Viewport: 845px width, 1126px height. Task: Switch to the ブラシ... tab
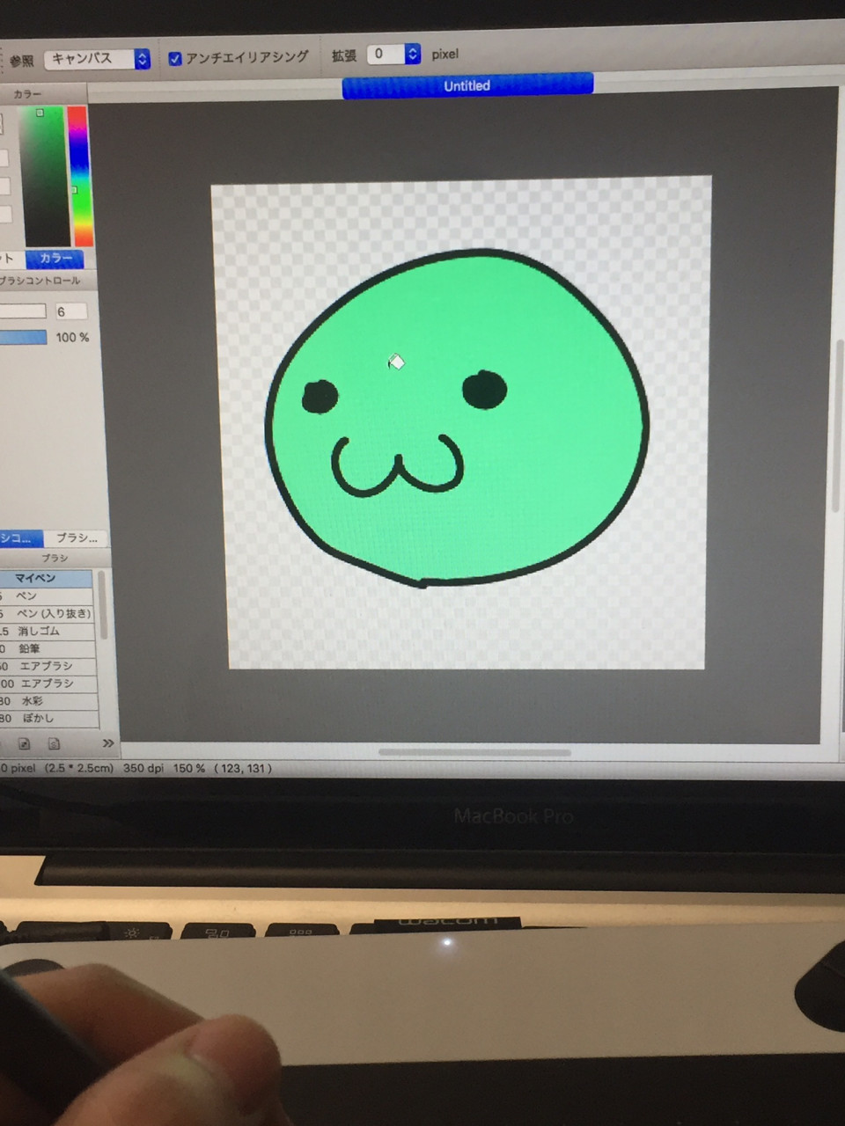coord(77,537)
